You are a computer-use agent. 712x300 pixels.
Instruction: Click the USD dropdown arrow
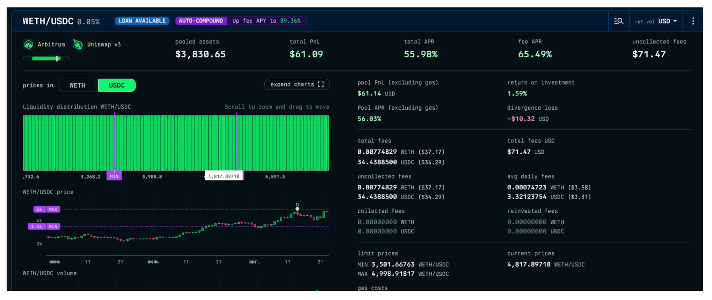675,21
